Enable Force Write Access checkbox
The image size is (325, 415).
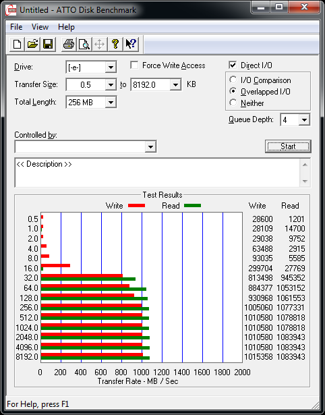(x=134, y=65)
